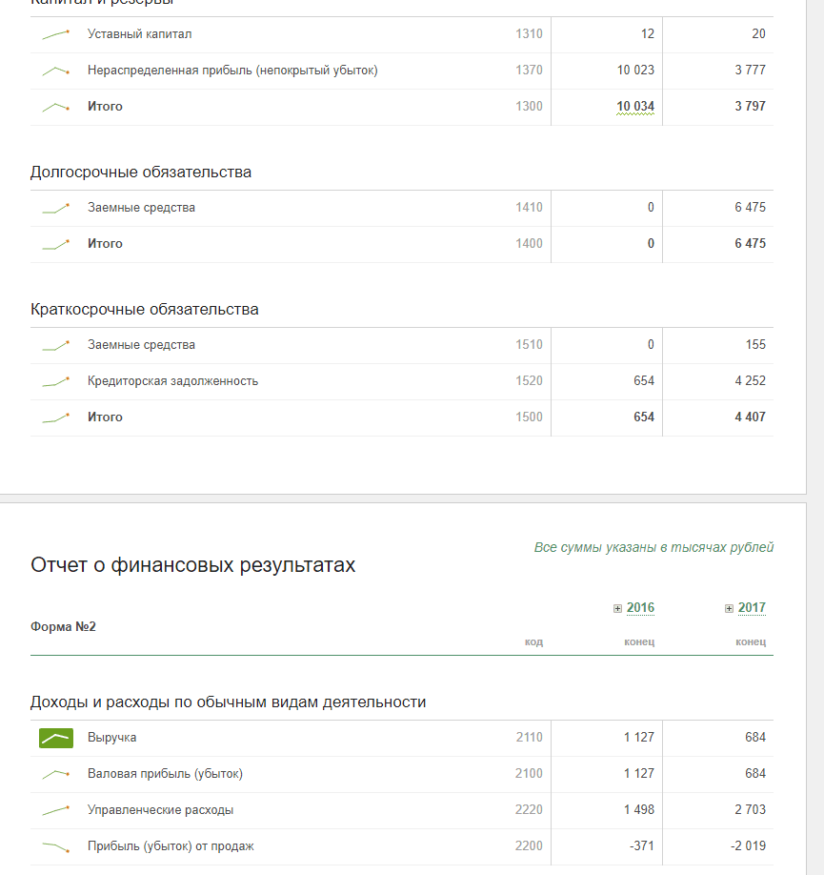Click the Кредиторская задолженность trend chart icon
The height and width of the screenshot is (875, 824).
click(x=56, y=381)
